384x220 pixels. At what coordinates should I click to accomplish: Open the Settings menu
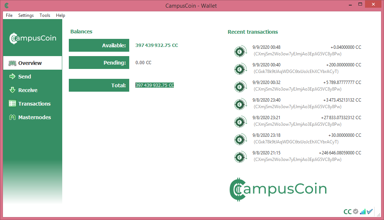coord(26,15)
